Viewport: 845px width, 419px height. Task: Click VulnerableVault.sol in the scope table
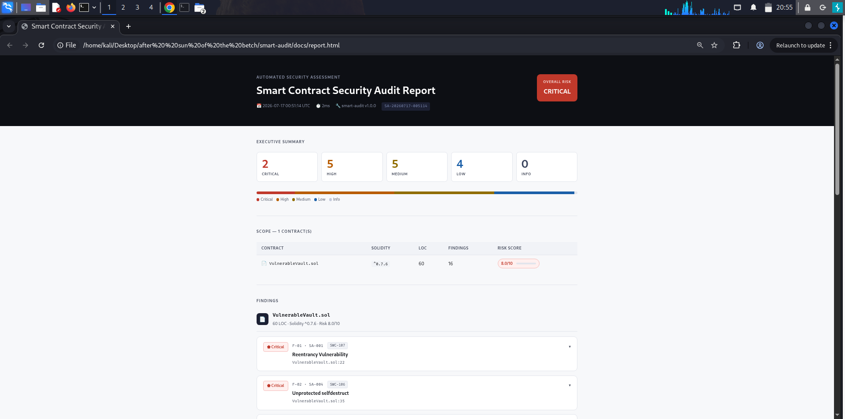294,264
